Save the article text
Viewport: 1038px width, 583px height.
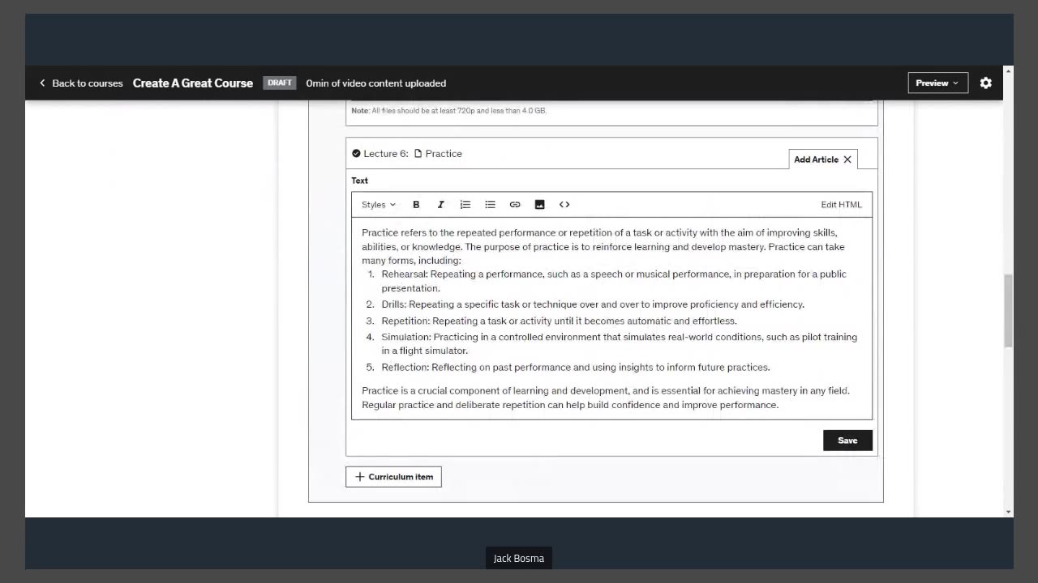(x=847, y=440)
